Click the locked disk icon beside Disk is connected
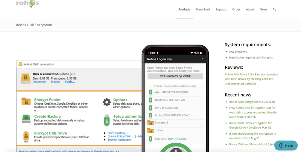Viewport: 301px width, 152px height. [x=26, y=78]
